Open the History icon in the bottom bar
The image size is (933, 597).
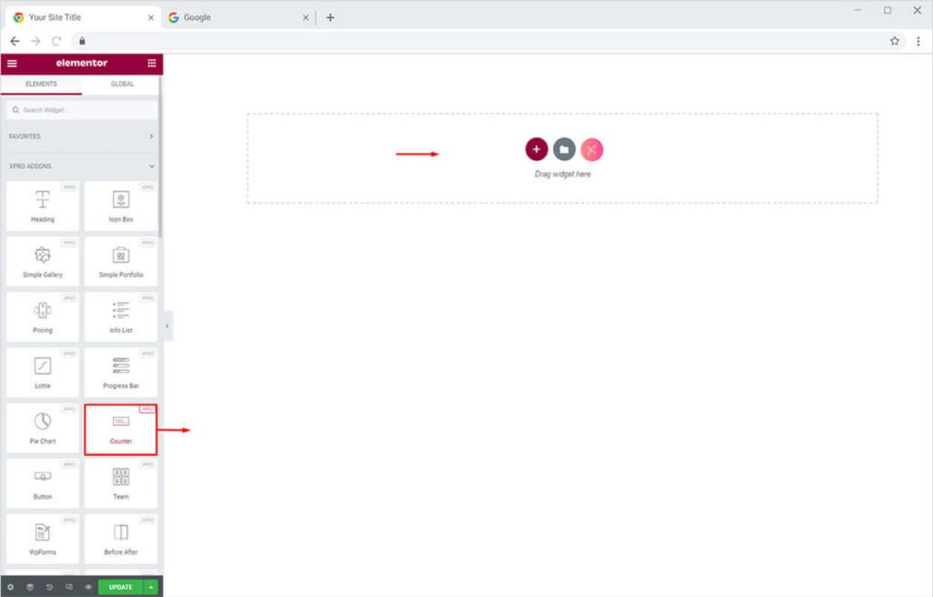click(49, 587)
